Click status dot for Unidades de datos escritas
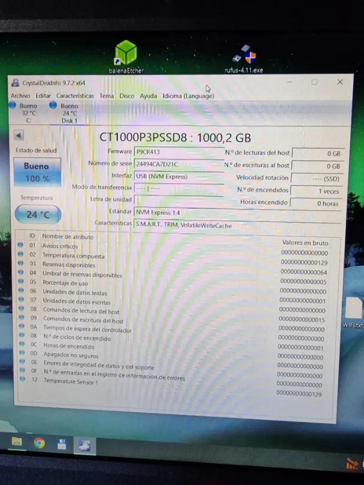This screenshot has width=364, height=485. click(21, 300)
